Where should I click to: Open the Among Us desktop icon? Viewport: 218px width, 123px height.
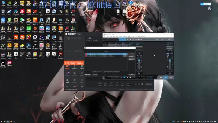coord(29,38)
